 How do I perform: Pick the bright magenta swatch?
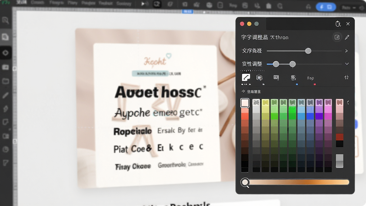(x=328, y=116)
